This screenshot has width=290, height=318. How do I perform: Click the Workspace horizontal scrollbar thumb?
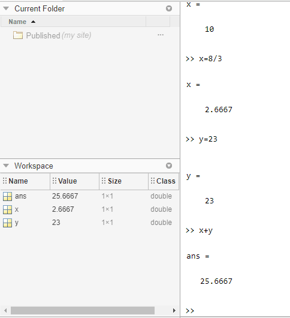tap(83, 310)
